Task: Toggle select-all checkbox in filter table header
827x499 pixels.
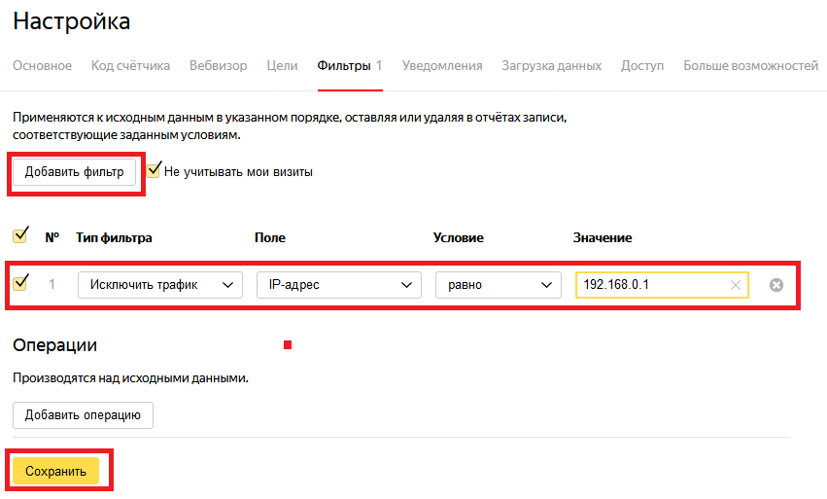Action: [x=20, y=235]
